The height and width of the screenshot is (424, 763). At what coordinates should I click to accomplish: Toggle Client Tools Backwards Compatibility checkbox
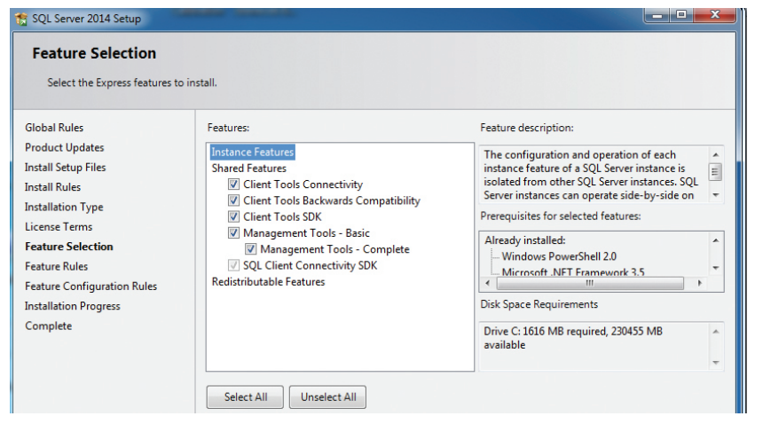coord(234,200)
